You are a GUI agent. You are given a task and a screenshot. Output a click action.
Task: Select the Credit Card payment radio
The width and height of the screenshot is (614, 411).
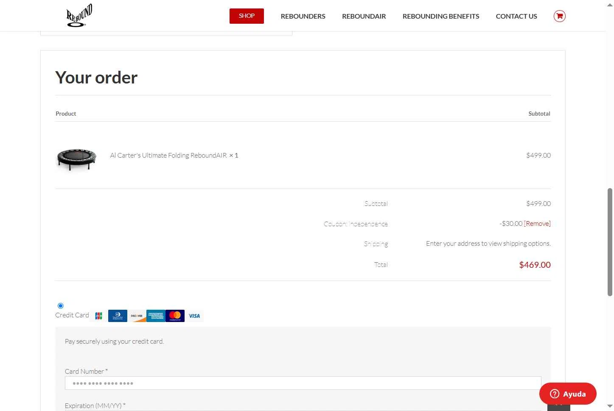[x=60, y=306]
